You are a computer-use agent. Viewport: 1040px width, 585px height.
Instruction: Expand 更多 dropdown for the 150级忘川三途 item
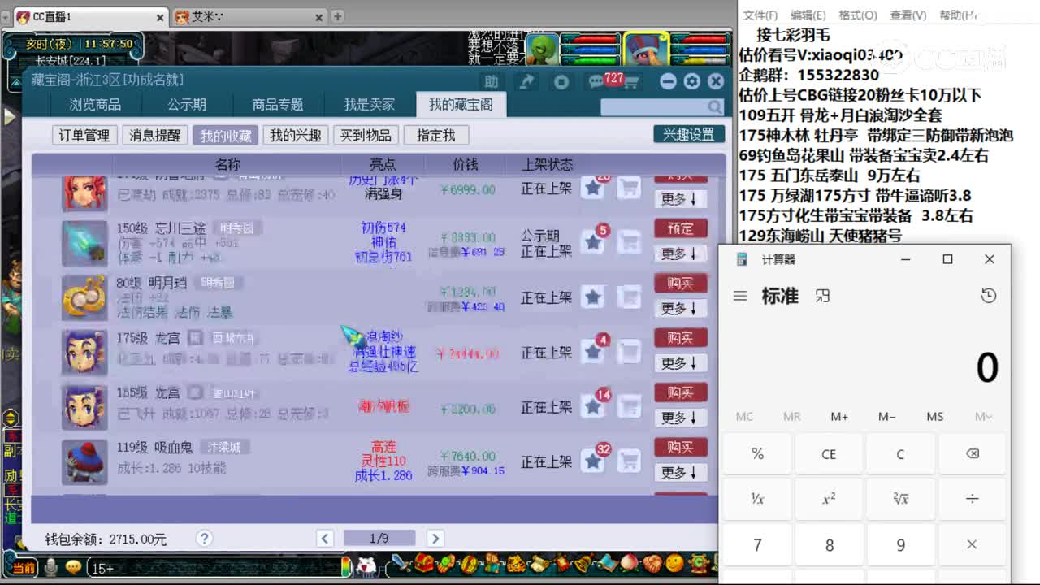coord(681,253)
